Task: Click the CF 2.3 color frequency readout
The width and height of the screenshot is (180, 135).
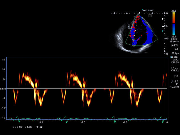Action: [x=175, y=67]
